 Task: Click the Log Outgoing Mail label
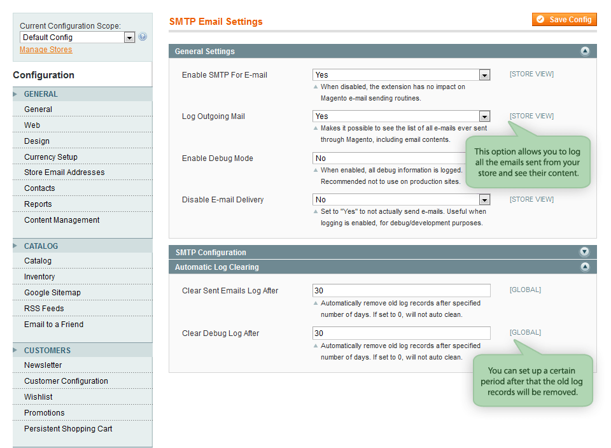coord(214,116)
